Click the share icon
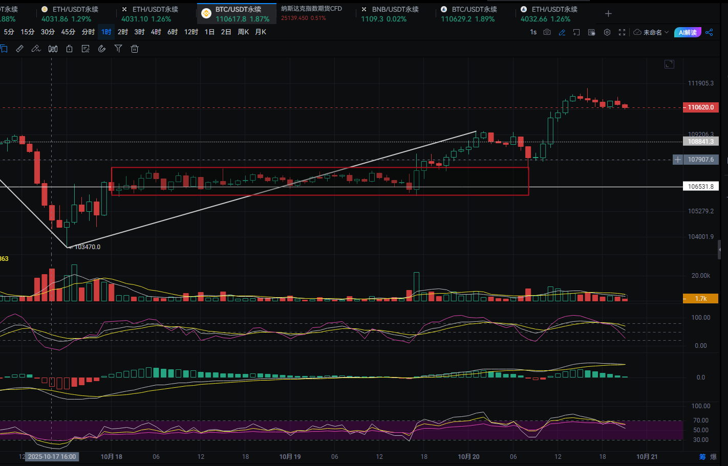The image size is (728, 466). 709,32
